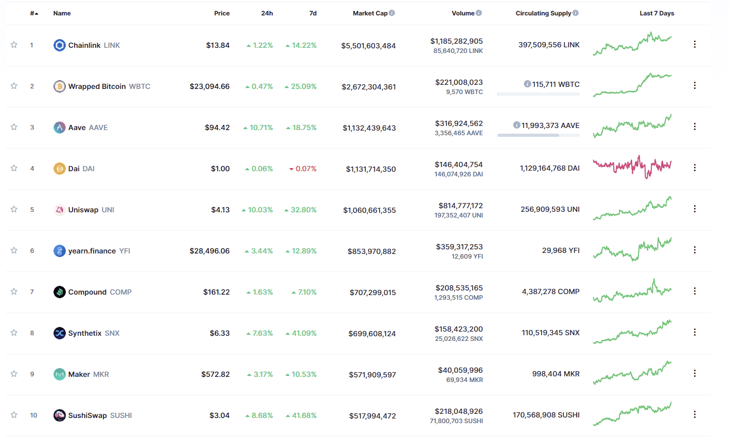Star SushiSwap for watchlist

click(14, 415)
